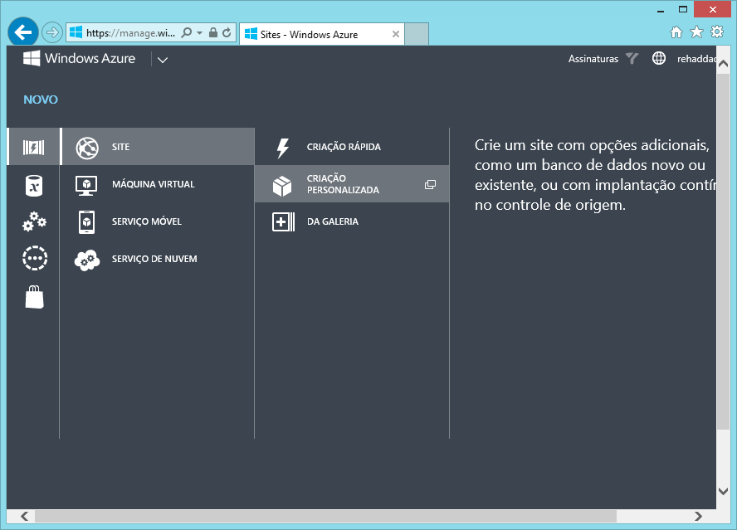Click the rehaddad account name
Screen dimensions: 737x530
pyautogui.click(x=696, y=59)
